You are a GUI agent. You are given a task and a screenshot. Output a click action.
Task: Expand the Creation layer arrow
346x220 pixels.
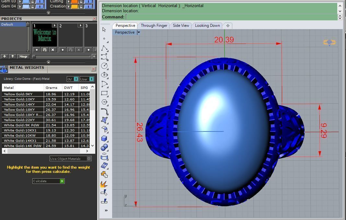click(x=69, y=6)
